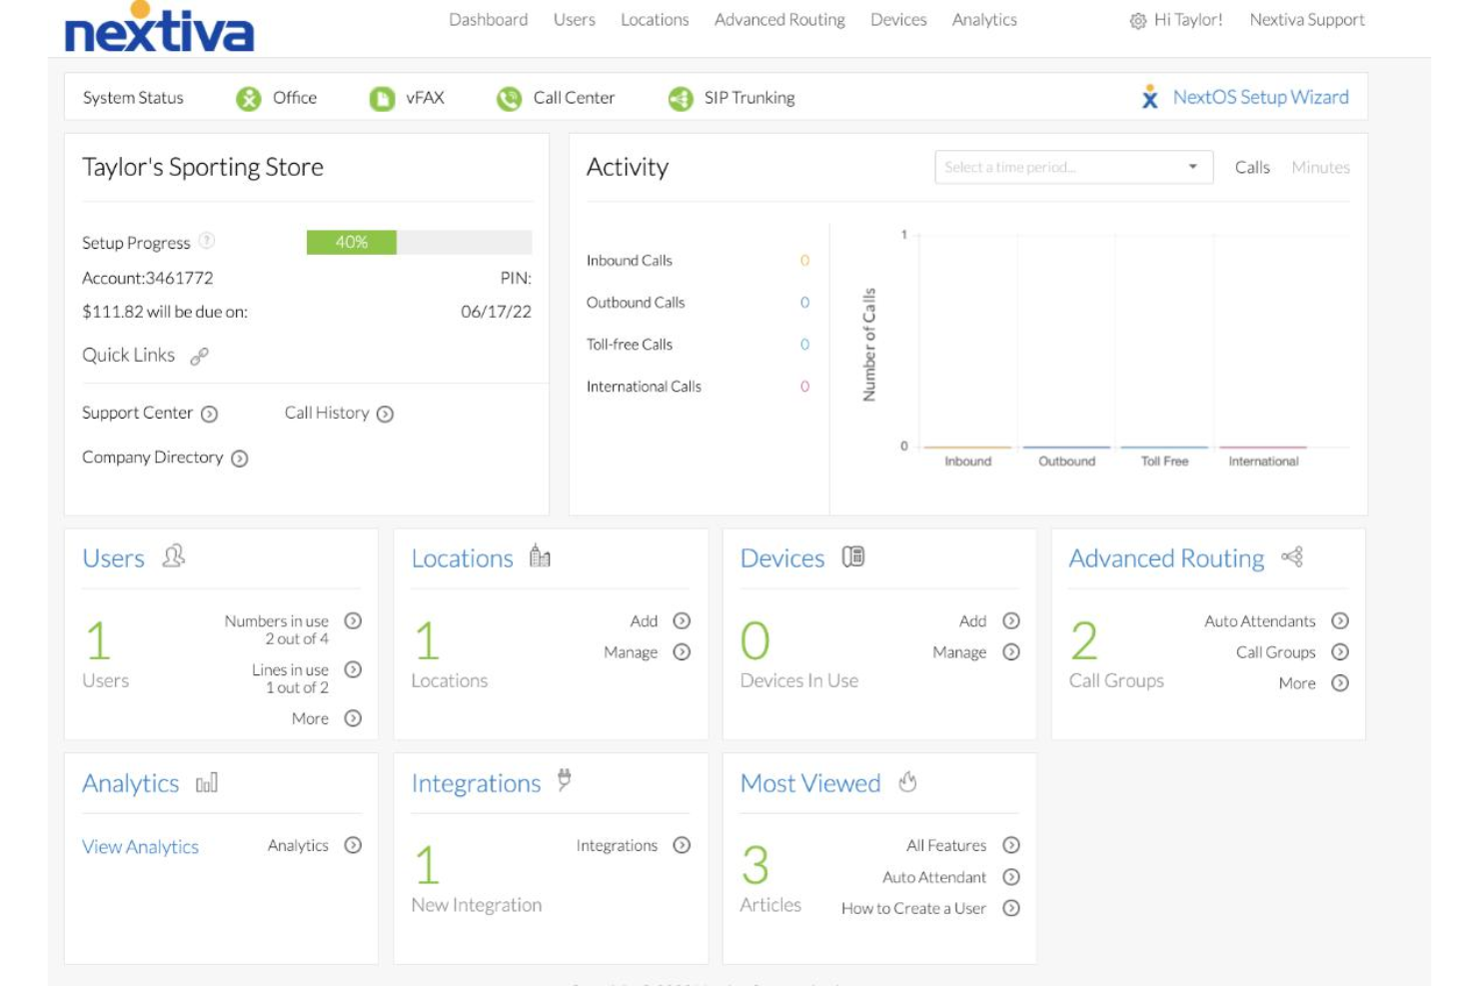This screenshot has height=986, width=1479.
Task: Open Advanced Routing in top navigation
Action: point(779,20)
